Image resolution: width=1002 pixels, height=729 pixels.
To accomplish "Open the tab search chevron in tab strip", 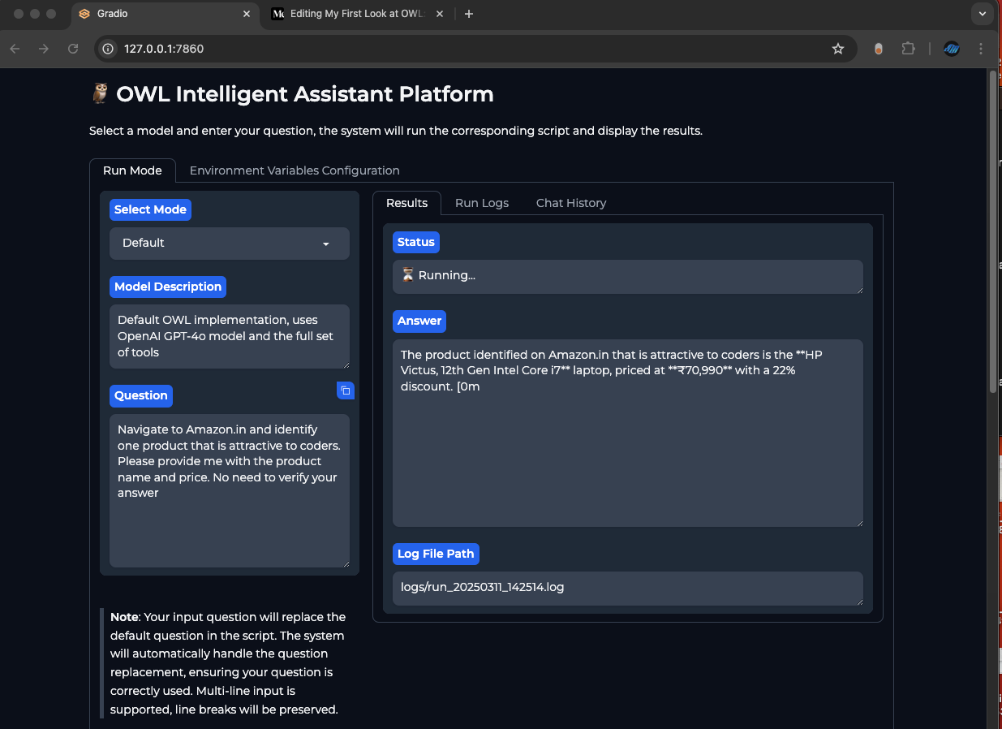I will pyautogui.click(x=983, y=14).
